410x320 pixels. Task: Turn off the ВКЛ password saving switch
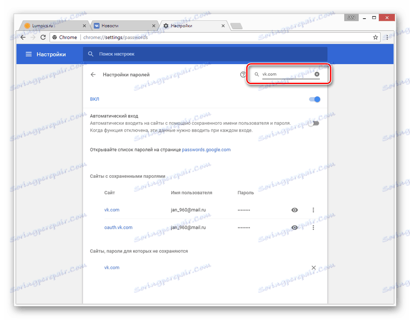(315, 99)
